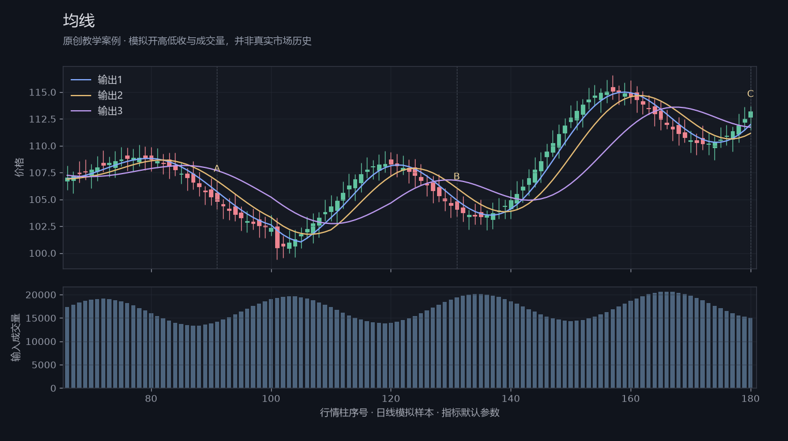Screen dimensions: 788x441
Task: Click the x-axis tick label 100
Action: point(271,397)
